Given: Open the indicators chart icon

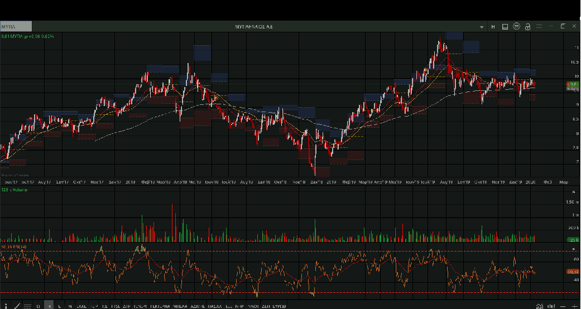Looking at the screenshot, I should [539, 306].
